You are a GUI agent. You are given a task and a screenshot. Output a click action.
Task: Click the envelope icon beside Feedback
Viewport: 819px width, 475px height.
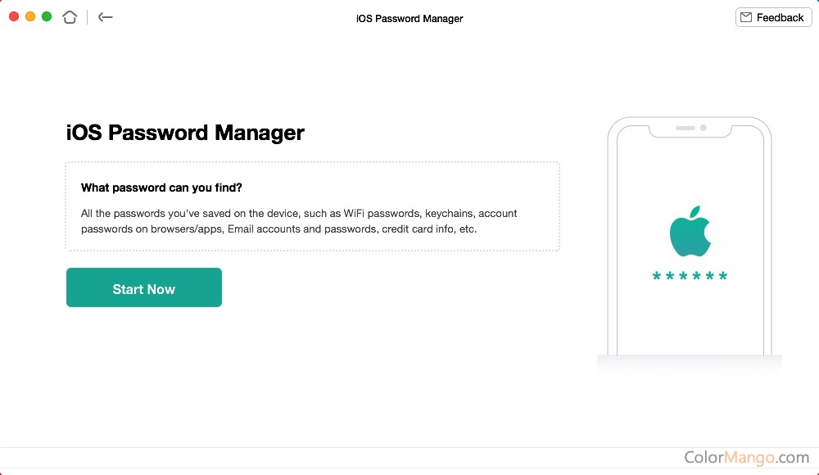coord(746,17)
